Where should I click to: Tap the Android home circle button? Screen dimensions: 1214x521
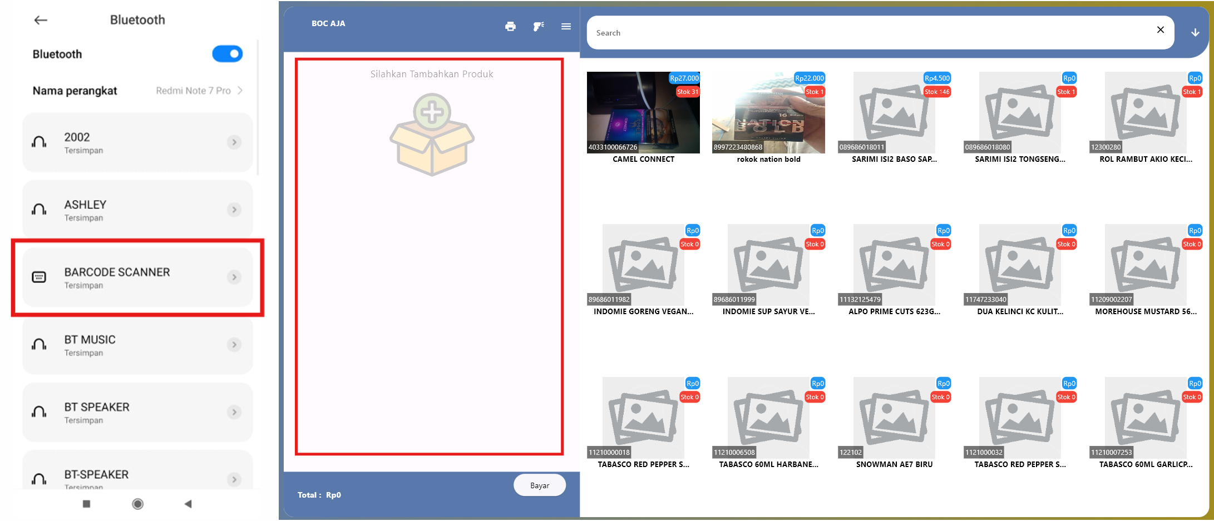click(137, 504)
